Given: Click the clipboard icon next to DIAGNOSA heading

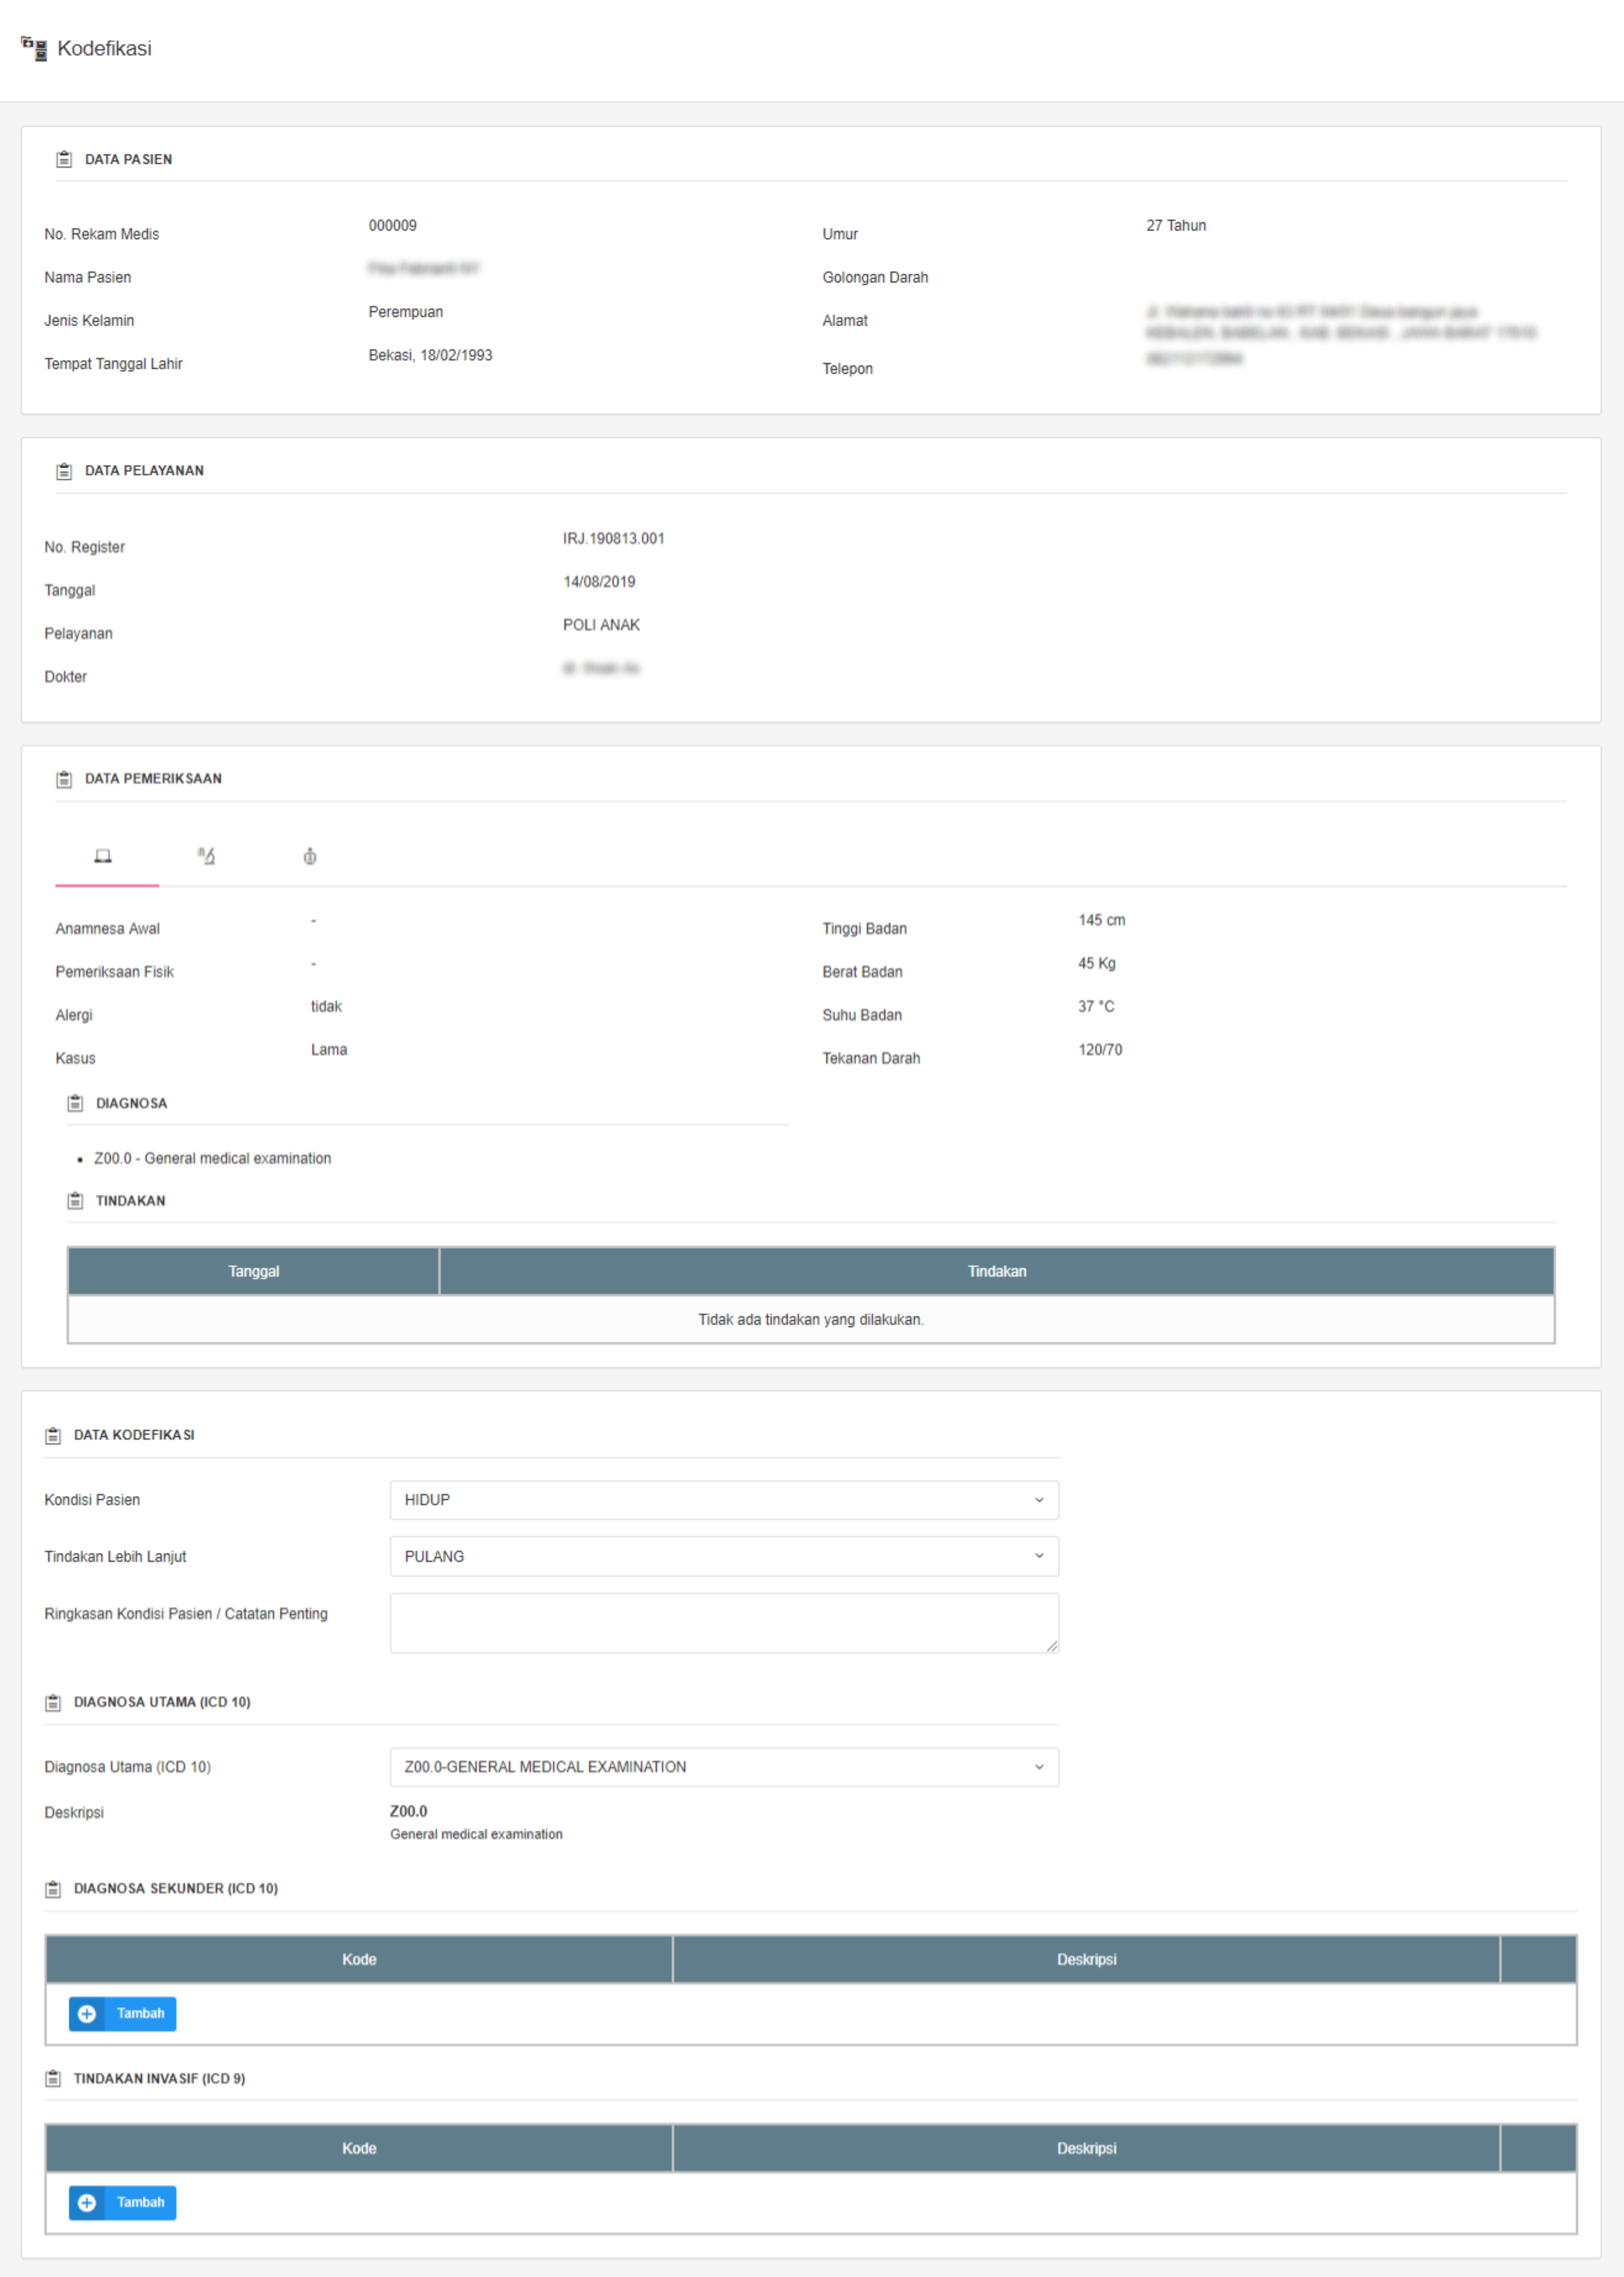Looking at the screenshot, I should [75, 1103].
